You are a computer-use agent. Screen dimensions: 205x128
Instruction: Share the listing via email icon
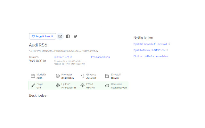60,36
